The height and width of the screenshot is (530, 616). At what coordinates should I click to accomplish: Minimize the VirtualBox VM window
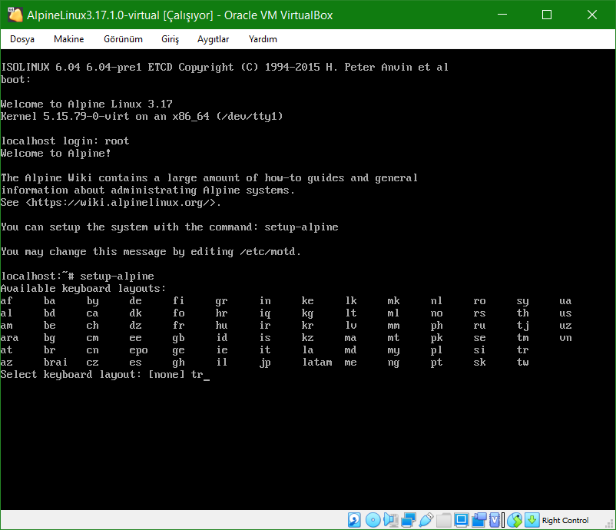pos(502,15)
